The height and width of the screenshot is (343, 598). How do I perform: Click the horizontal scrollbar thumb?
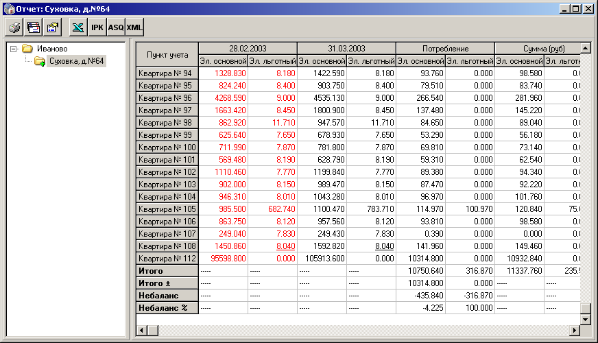pyautogui.click(x=153, y=331)
